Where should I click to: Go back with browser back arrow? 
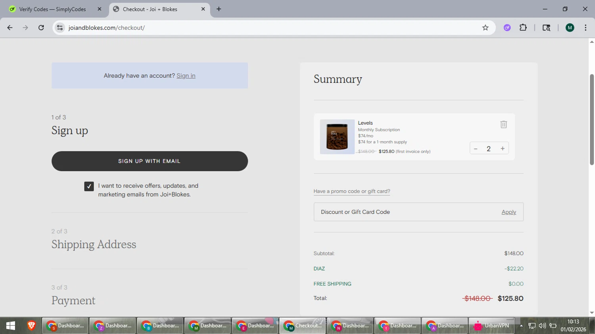[10, 28]
